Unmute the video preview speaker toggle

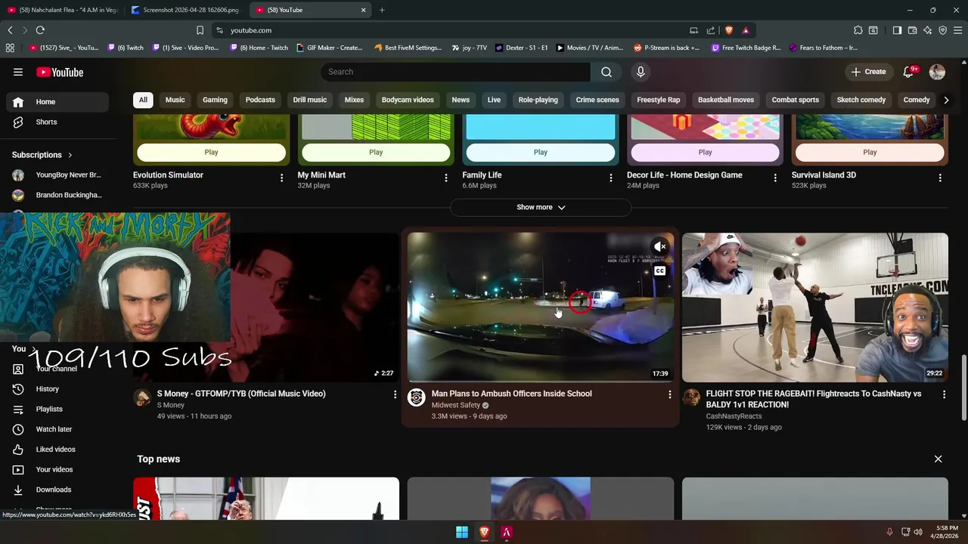tap(660, 247)
